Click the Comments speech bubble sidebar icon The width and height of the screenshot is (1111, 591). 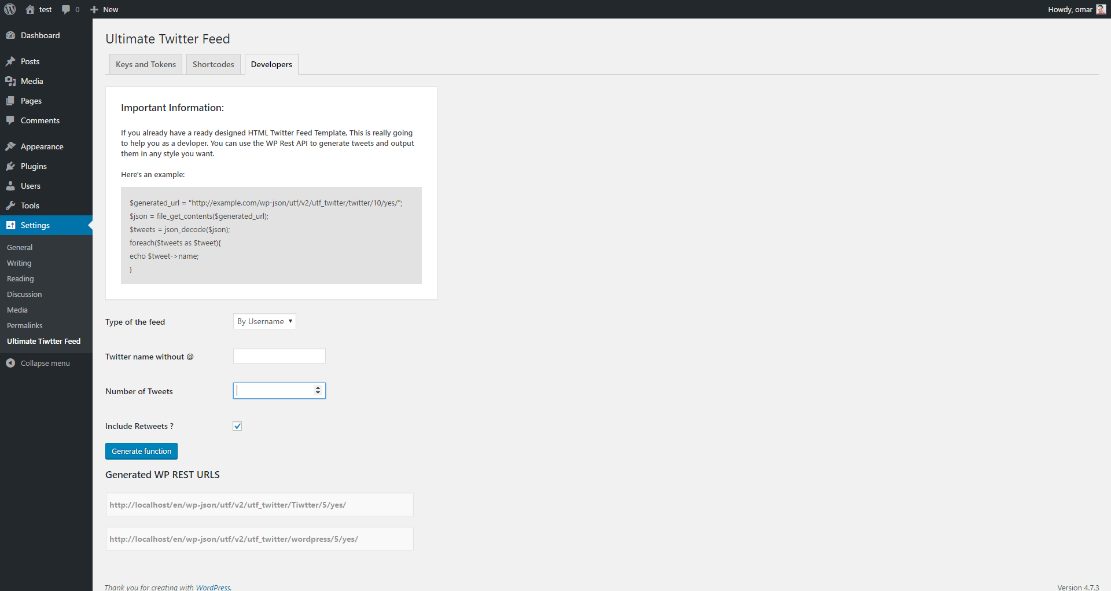click(10, 120)
